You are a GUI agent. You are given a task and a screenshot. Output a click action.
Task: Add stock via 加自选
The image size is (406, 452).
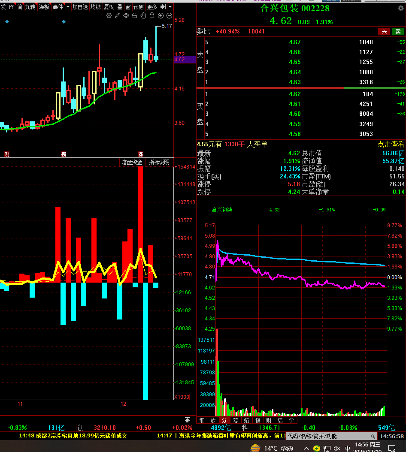click(80, 6)
